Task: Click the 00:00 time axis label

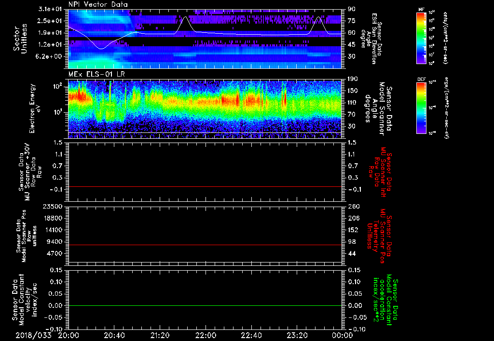Action: click(x=343, y=335)
